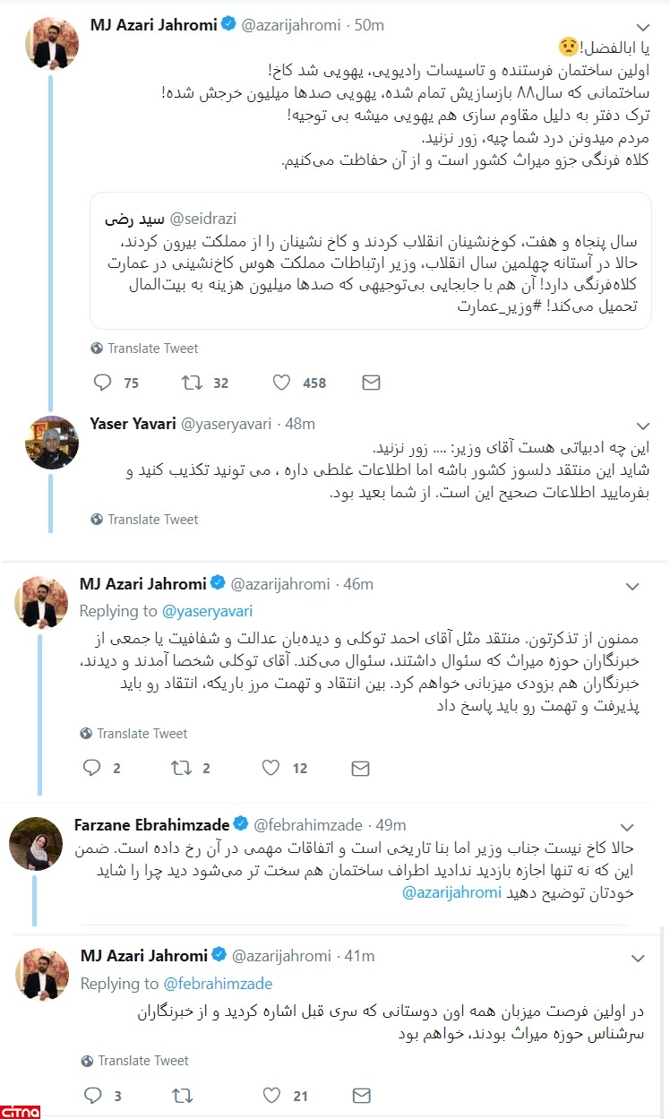Send first tweet via direct message icon
This screenshot has width=670, height=1119.
pos(371,383)
